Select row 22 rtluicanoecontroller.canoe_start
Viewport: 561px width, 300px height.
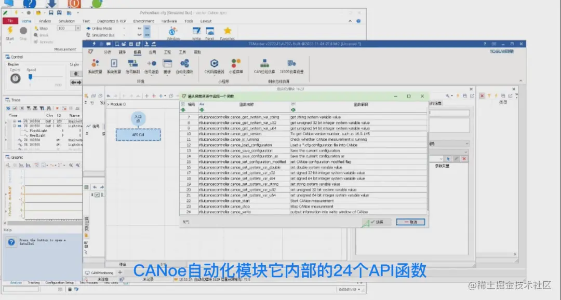coord(303,201)
